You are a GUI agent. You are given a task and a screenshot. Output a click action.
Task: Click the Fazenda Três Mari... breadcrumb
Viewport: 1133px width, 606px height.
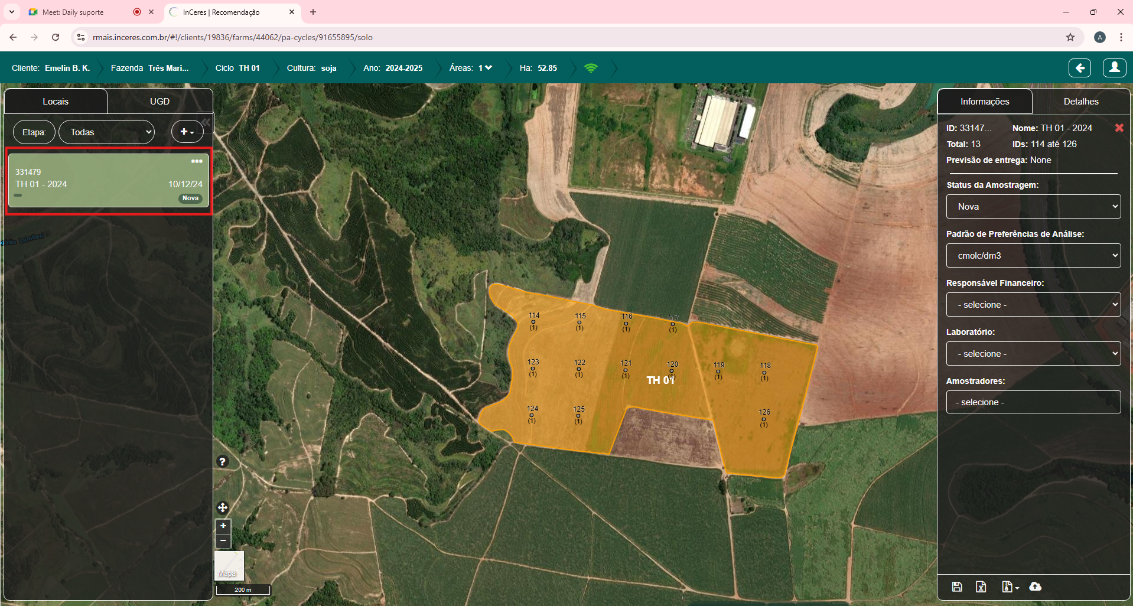(150, 68)
